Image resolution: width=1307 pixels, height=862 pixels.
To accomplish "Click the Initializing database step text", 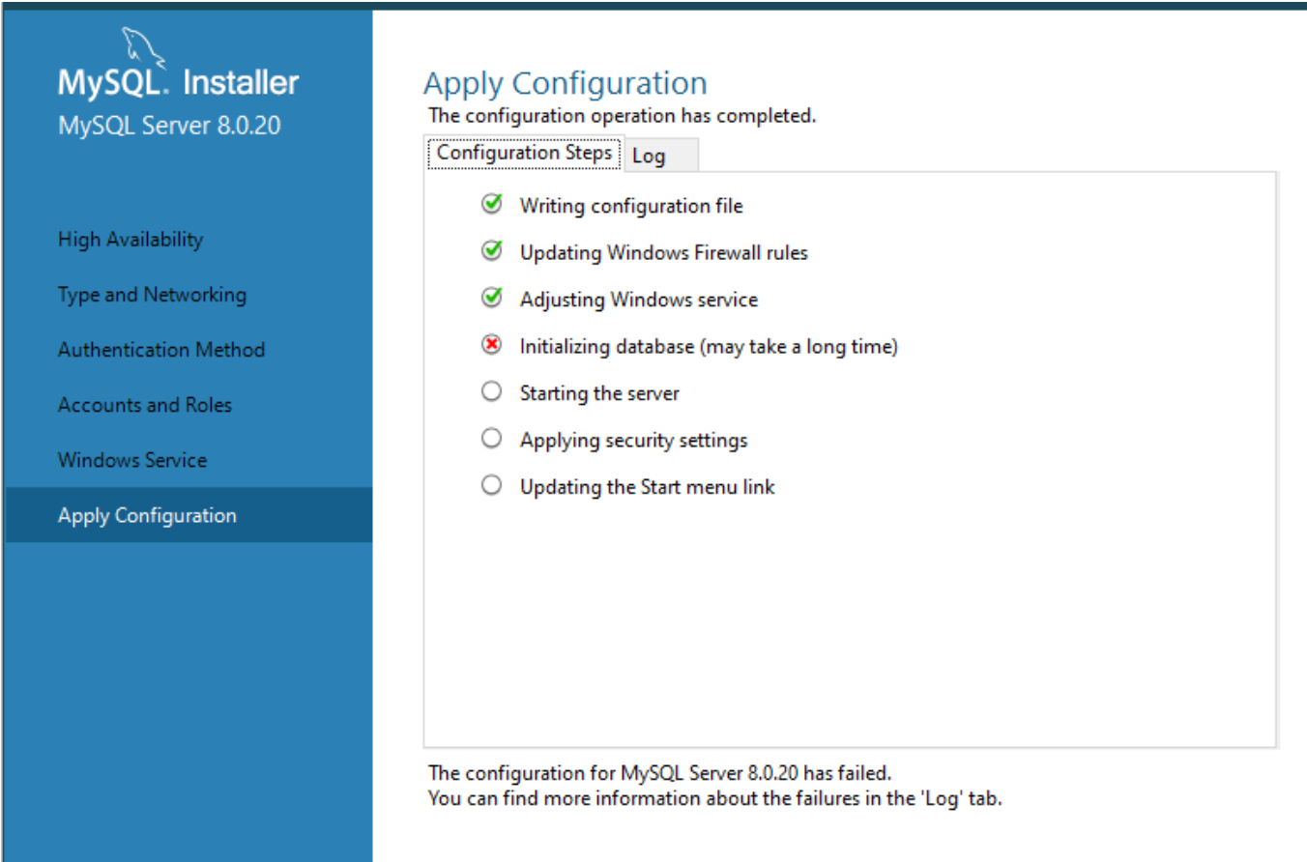I will (709, 346).
